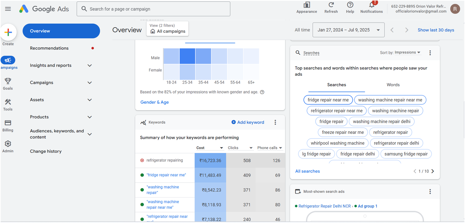Open Refrigerator Repair Delhi NCR campaign link
This screenshot has height=223, width=465.
[325, 206]
